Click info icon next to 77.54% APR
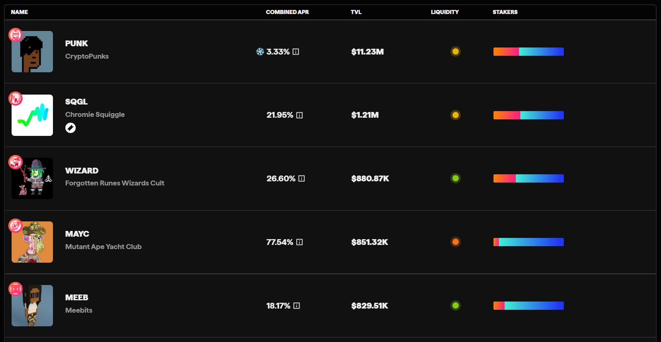 tap(299, 242)
